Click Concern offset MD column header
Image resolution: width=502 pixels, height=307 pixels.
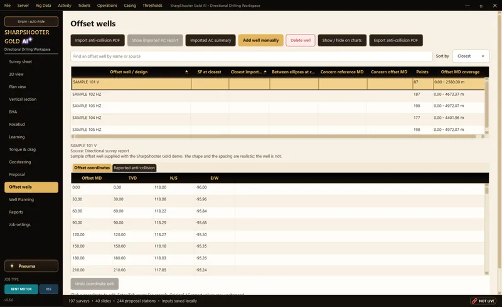tap(389, 72)
